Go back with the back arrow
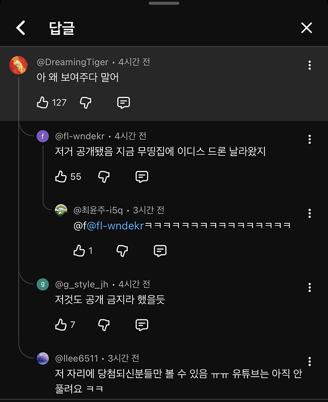 20,28
